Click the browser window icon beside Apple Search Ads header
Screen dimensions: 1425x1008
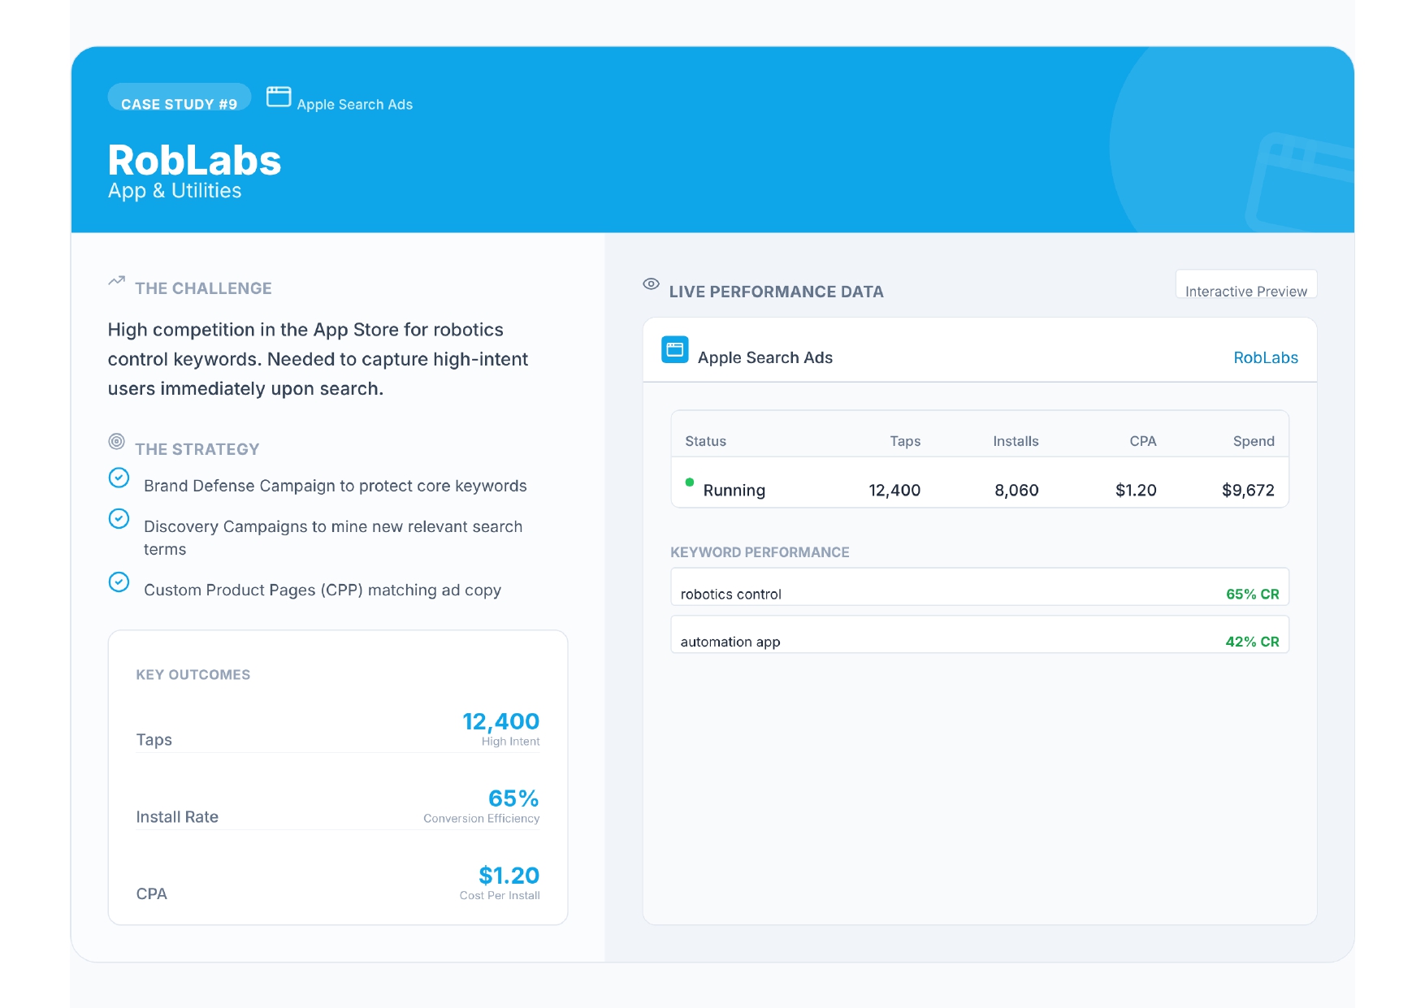[x=279, y=97]
